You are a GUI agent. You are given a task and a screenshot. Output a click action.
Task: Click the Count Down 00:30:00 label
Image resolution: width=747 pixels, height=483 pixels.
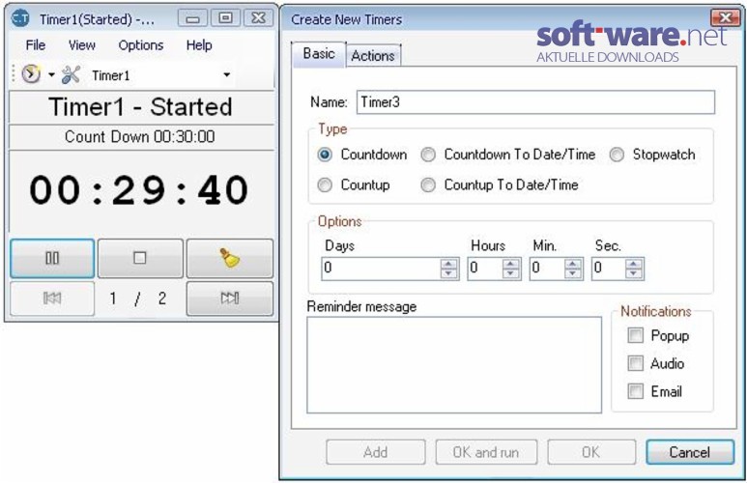[x=139, y=137]
